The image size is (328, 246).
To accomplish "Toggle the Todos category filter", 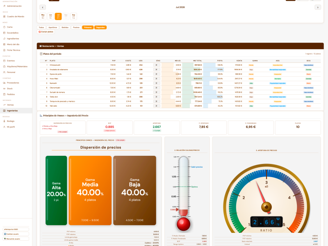I will tap(41, 27).
